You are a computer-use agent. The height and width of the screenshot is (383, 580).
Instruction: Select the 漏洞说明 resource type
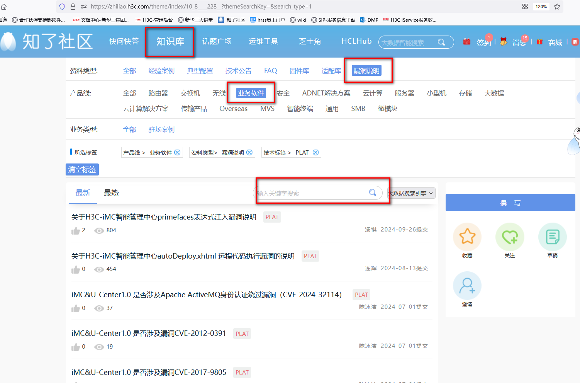[x=366, y=71]
